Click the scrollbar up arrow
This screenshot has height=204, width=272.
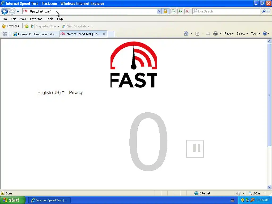pos(269,41)
